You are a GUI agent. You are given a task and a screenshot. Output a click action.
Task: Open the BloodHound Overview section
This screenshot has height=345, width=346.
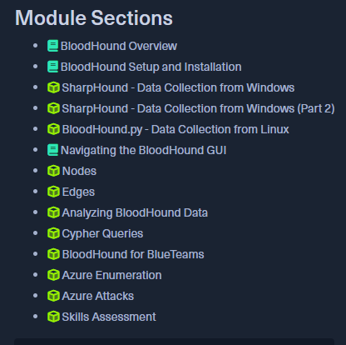coord(119,46)
